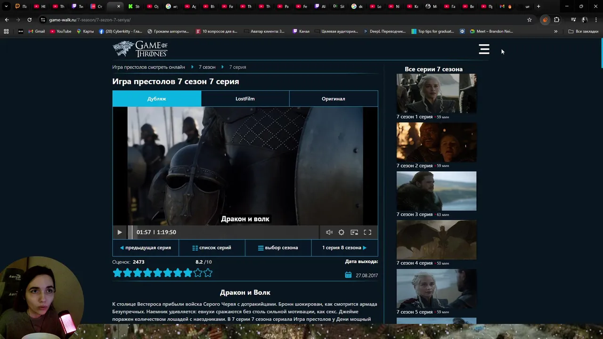Screen dimensions: 603x339
Task: Rate the episode with the ninth star
Action: tap(198, 273)
